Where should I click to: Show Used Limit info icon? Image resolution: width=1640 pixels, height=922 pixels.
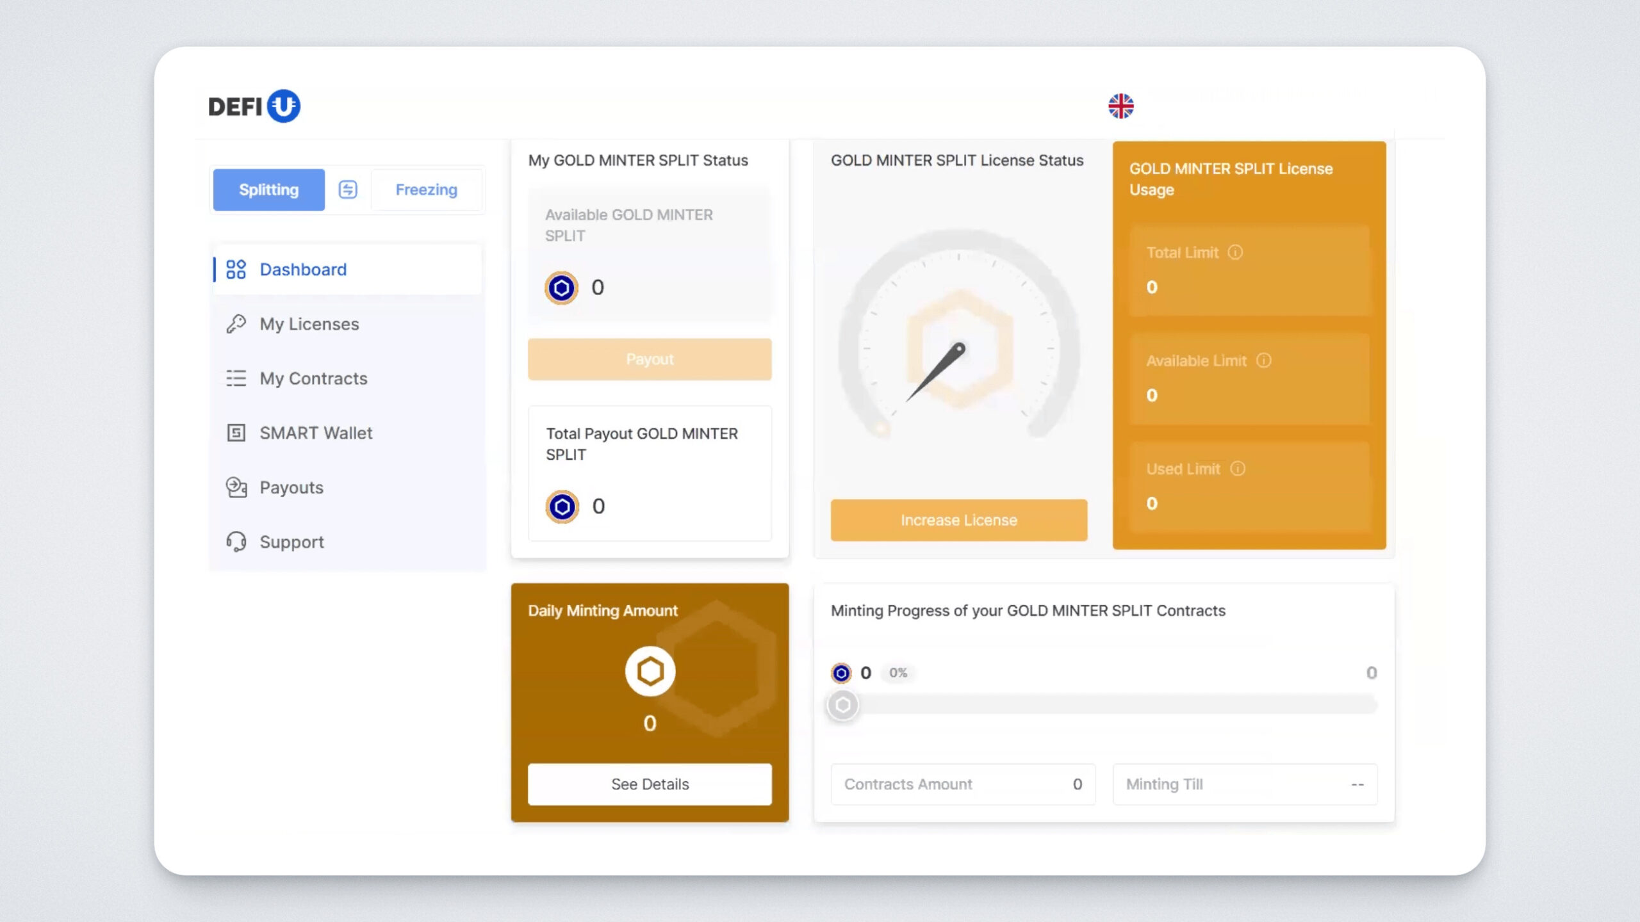(x=1238, y=469)
